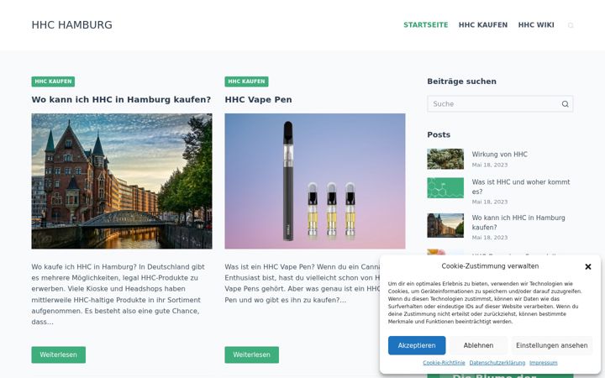This screenshot has width=605, height=378.
Task: Open the sidebar Hamburg post thumbnail
Action: pos(445,225)
